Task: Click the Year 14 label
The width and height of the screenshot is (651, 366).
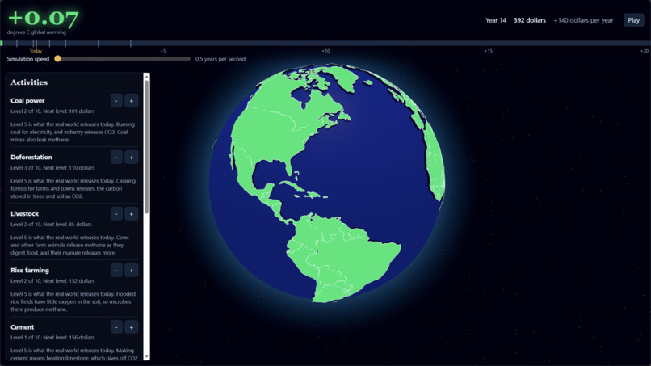Action: pos(496,20)
